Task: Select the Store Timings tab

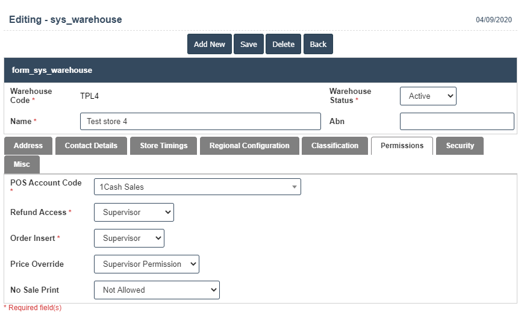Action: 163,146
